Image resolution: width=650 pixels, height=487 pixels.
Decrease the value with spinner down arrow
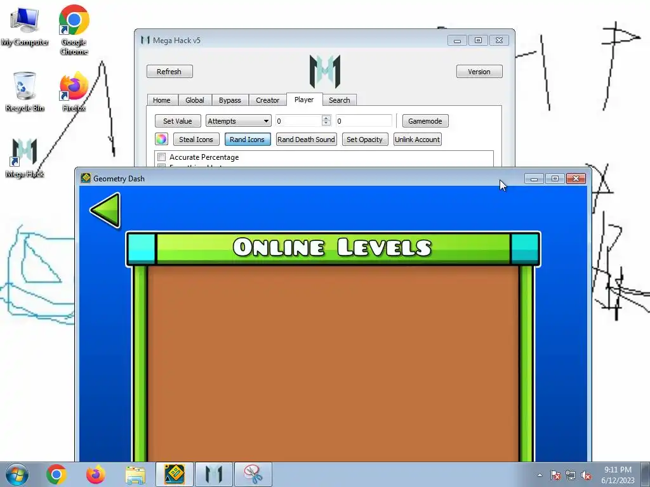326,124
